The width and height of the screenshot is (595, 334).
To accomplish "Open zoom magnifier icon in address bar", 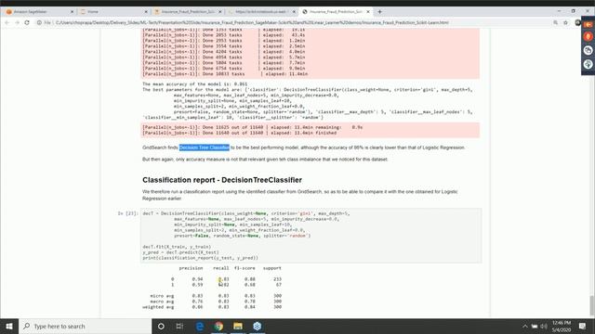I will click(556, 22).
